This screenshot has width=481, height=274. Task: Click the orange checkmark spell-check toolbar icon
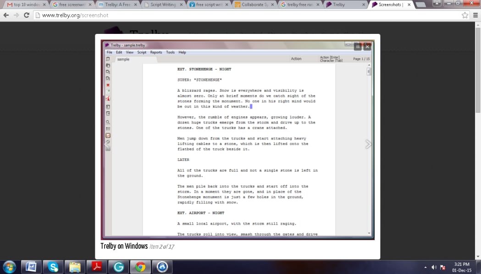point(108,136)
